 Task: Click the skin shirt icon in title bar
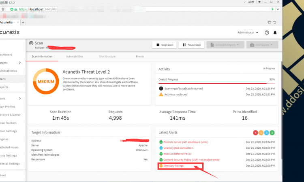[259, 2]
